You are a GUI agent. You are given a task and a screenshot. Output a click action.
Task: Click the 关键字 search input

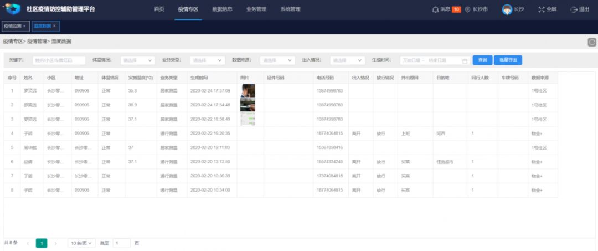(59, 60)
